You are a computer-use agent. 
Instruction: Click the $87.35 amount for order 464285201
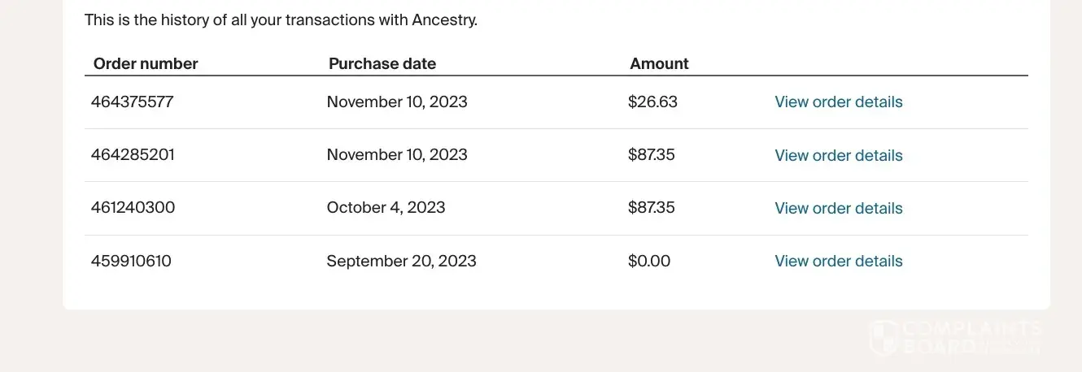651,154
